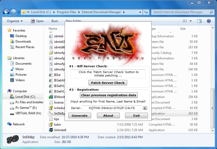The height and width of the screenshot is (149, 217).
Task: Open Downloads in Favorites
Action: (x=20, y=42)
